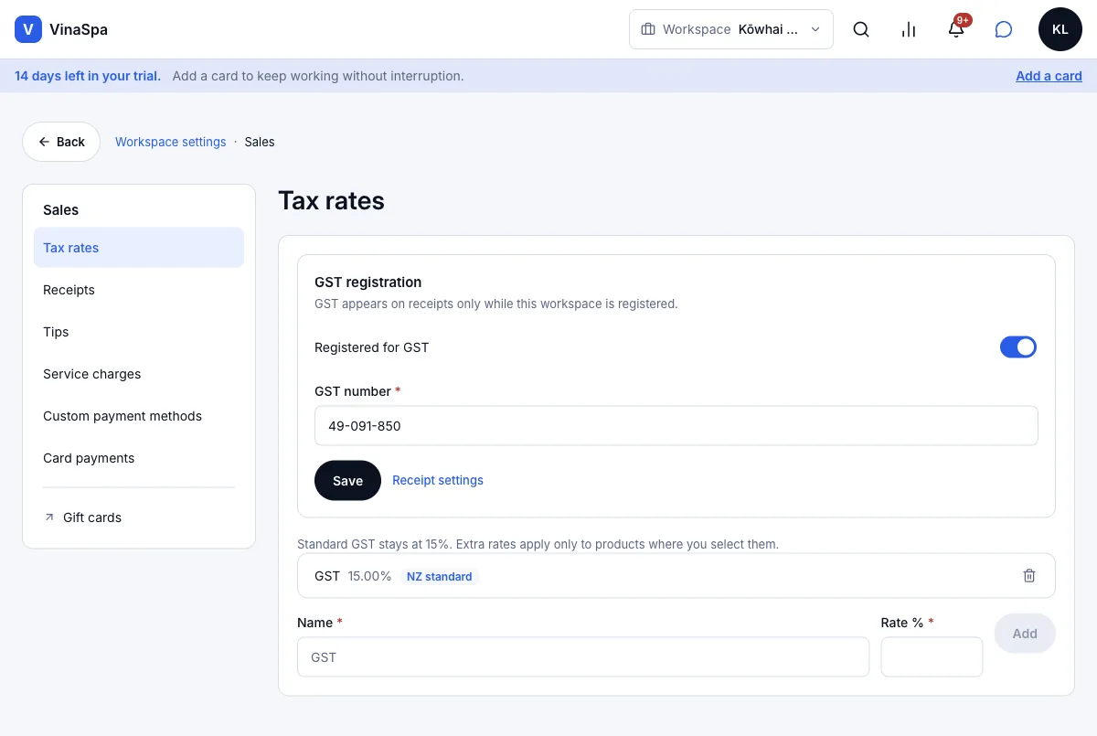The width and height of the screenshot is (1097, 736).
Task: Toggle the Registered for GST switch
Action: [1018, 347]
